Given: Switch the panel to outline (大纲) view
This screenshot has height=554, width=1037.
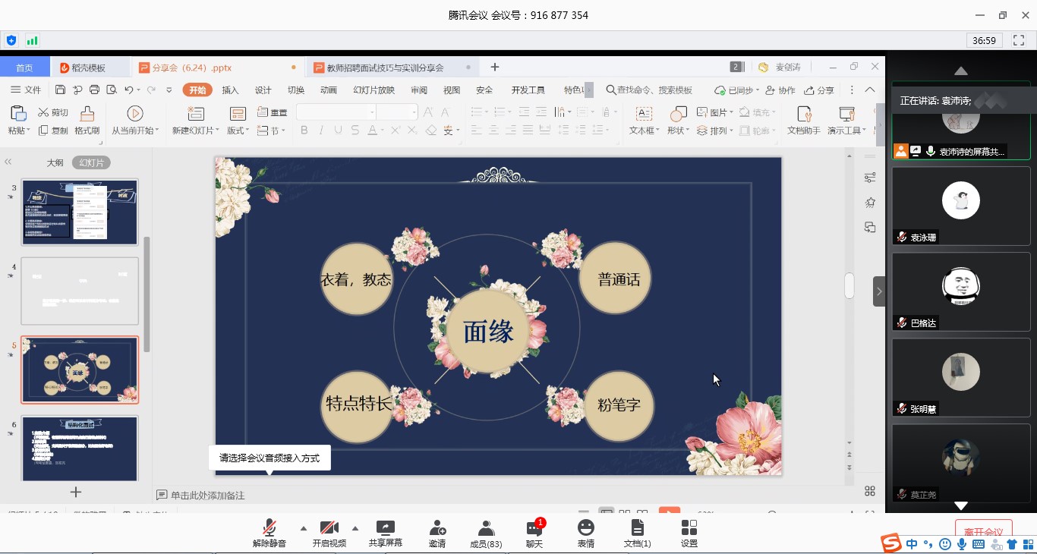Looking at the screenshot, I should click(x=55, y=162).
